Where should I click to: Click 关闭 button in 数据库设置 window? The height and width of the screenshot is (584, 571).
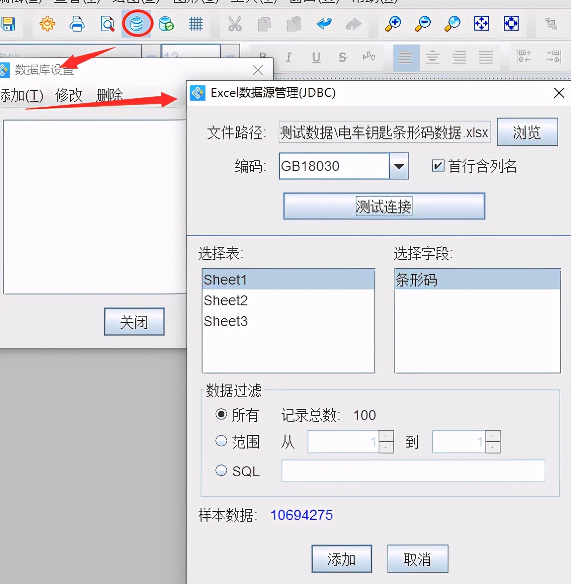pyautogui.click(x=134, y=322)
